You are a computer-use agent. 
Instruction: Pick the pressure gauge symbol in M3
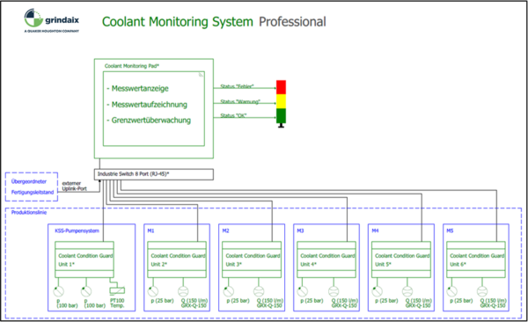click(x=303, y=291)
